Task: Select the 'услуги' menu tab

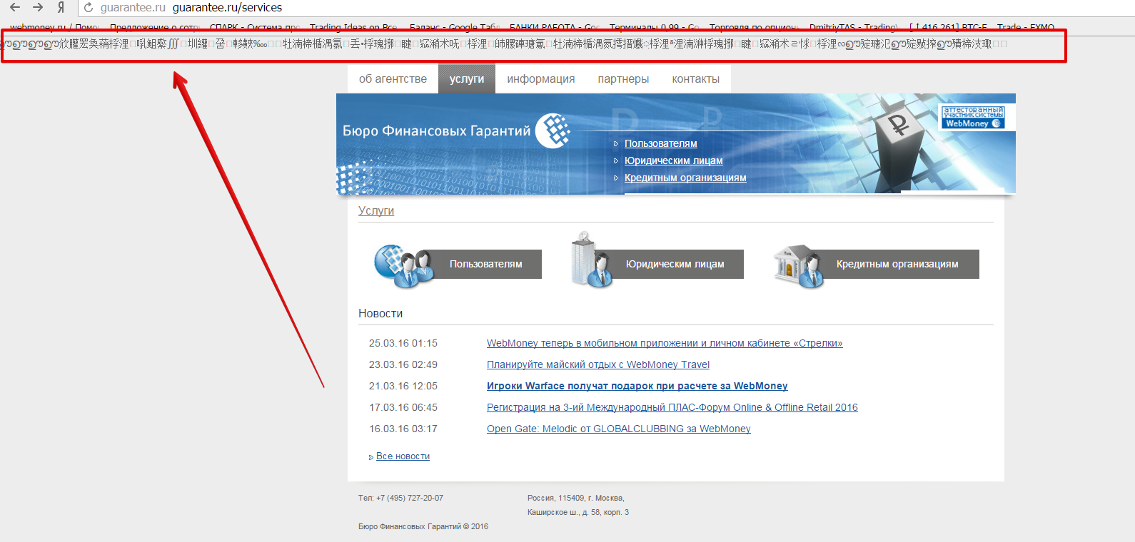Action: click(x=467, y=79)
